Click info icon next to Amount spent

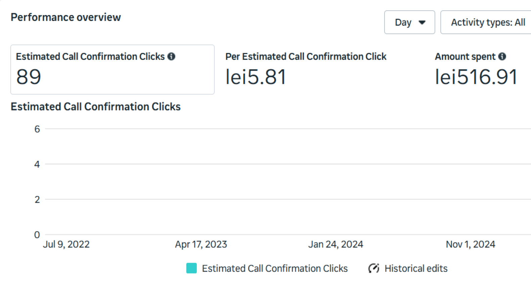502,57
